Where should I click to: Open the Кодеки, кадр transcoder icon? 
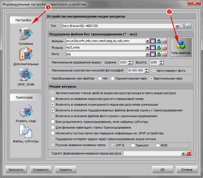point(26,112)
